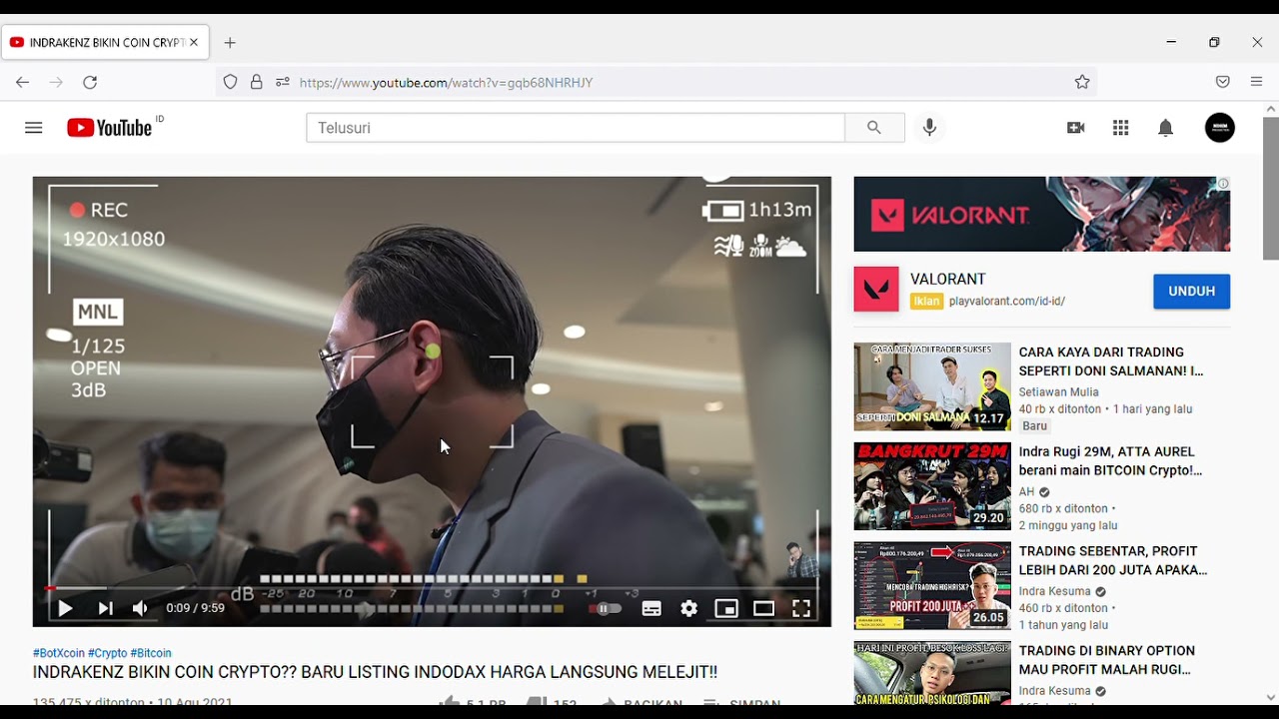
Task: Click the scrollbar down arrow
Action: tap(1271, 697)
